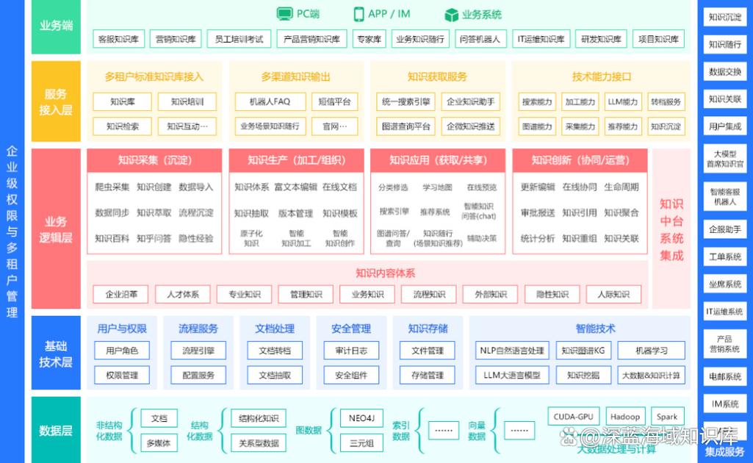Click the 业务系统 cube icon
The height and width of the screenshot is (463, 753).
[x=451, y=15]
